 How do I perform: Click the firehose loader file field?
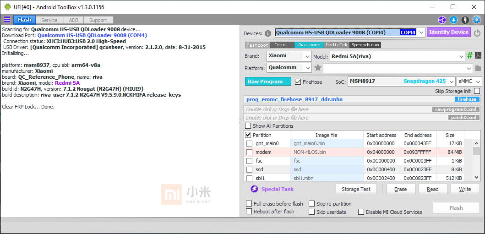[362, 99]
